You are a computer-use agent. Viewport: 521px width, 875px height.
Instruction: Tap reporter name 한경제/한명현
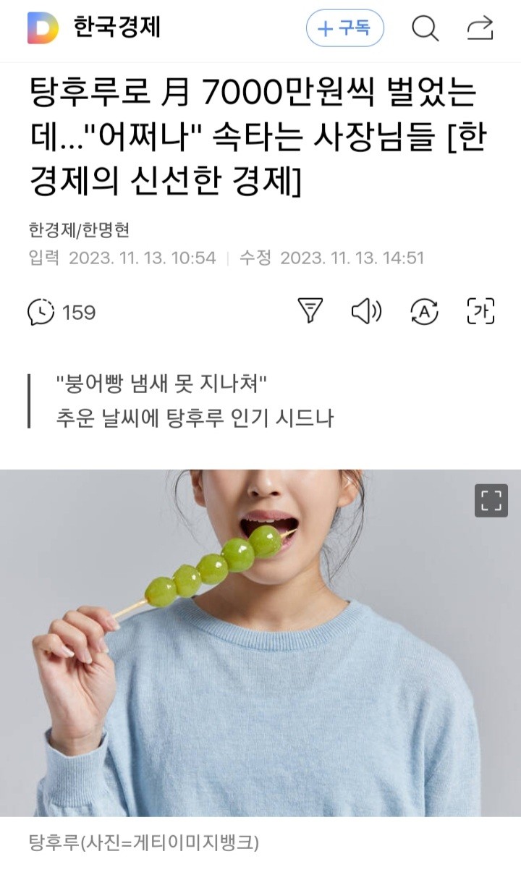click(79, 230)
